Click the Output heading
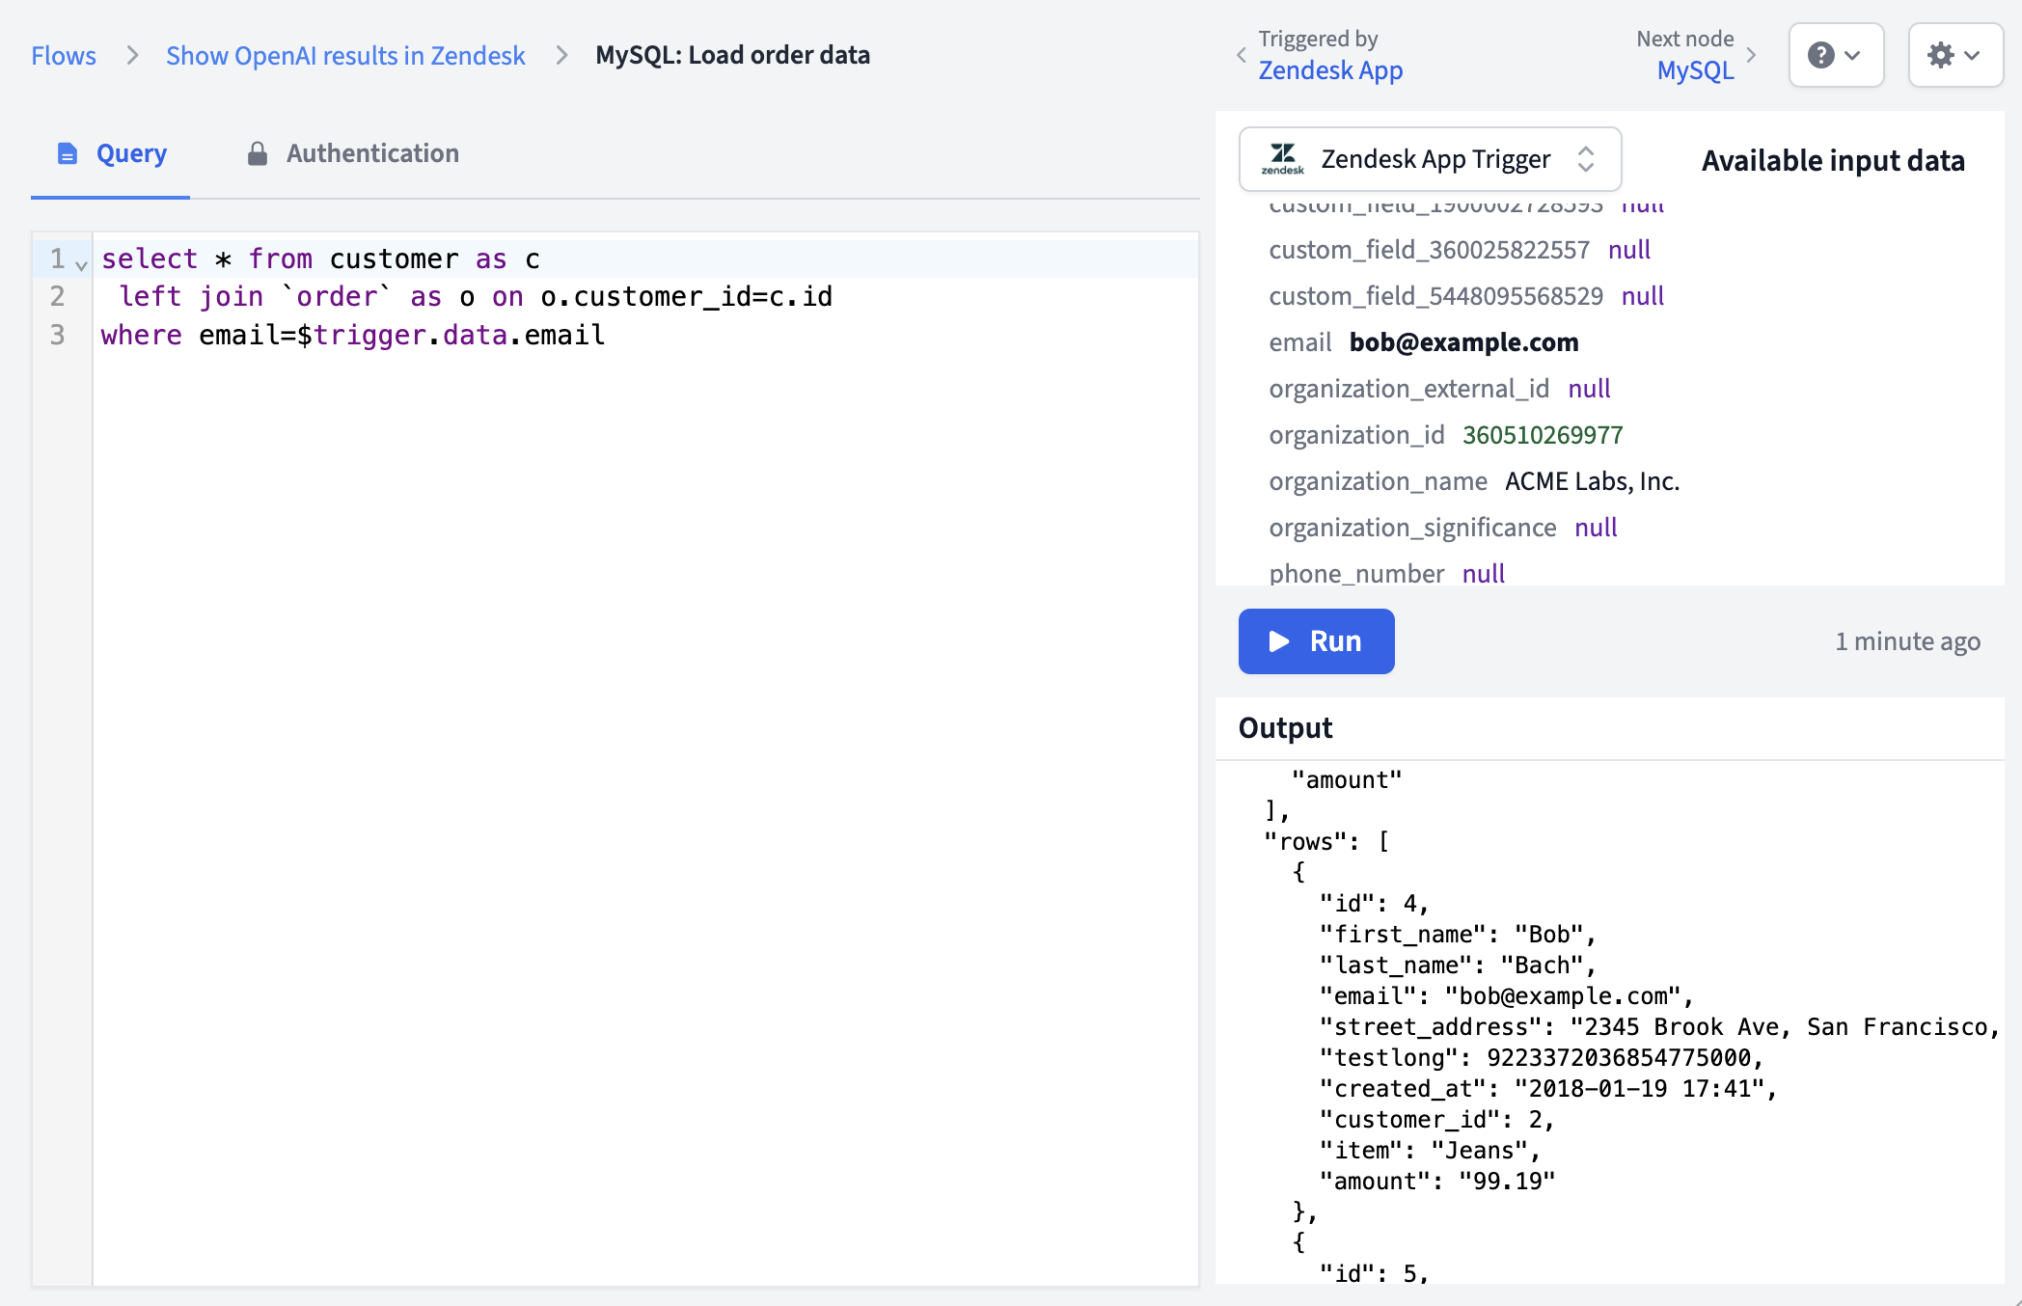 pos(1285,727)
